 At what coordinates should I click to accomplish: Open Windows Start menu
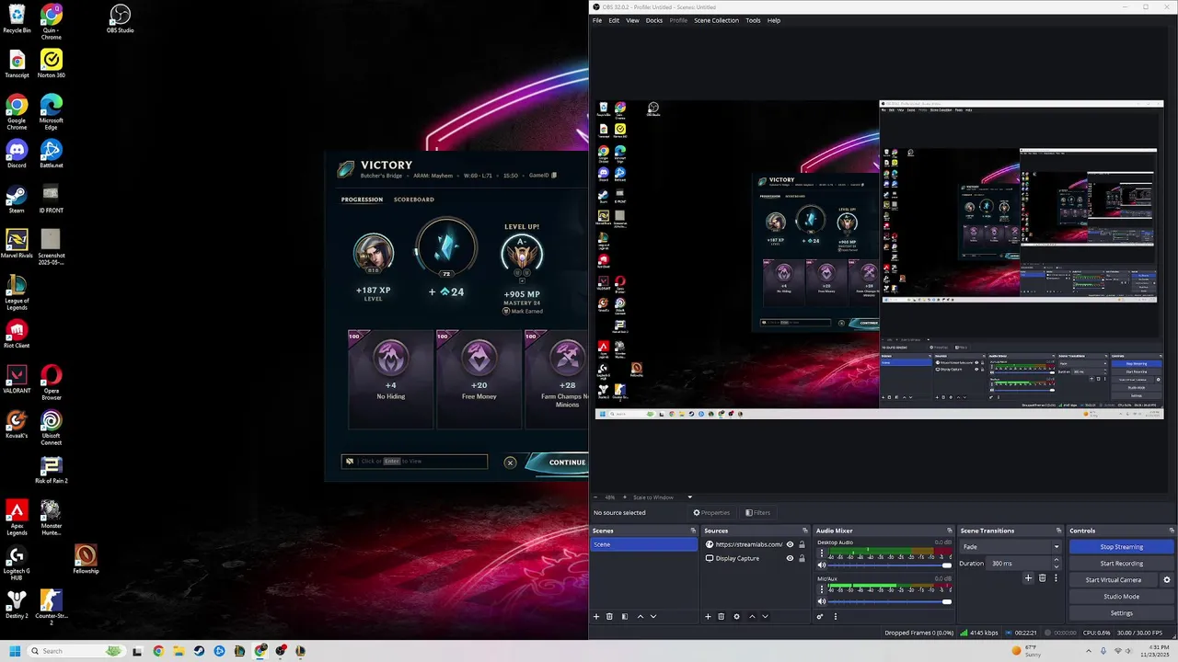click(x=15, y=651)
